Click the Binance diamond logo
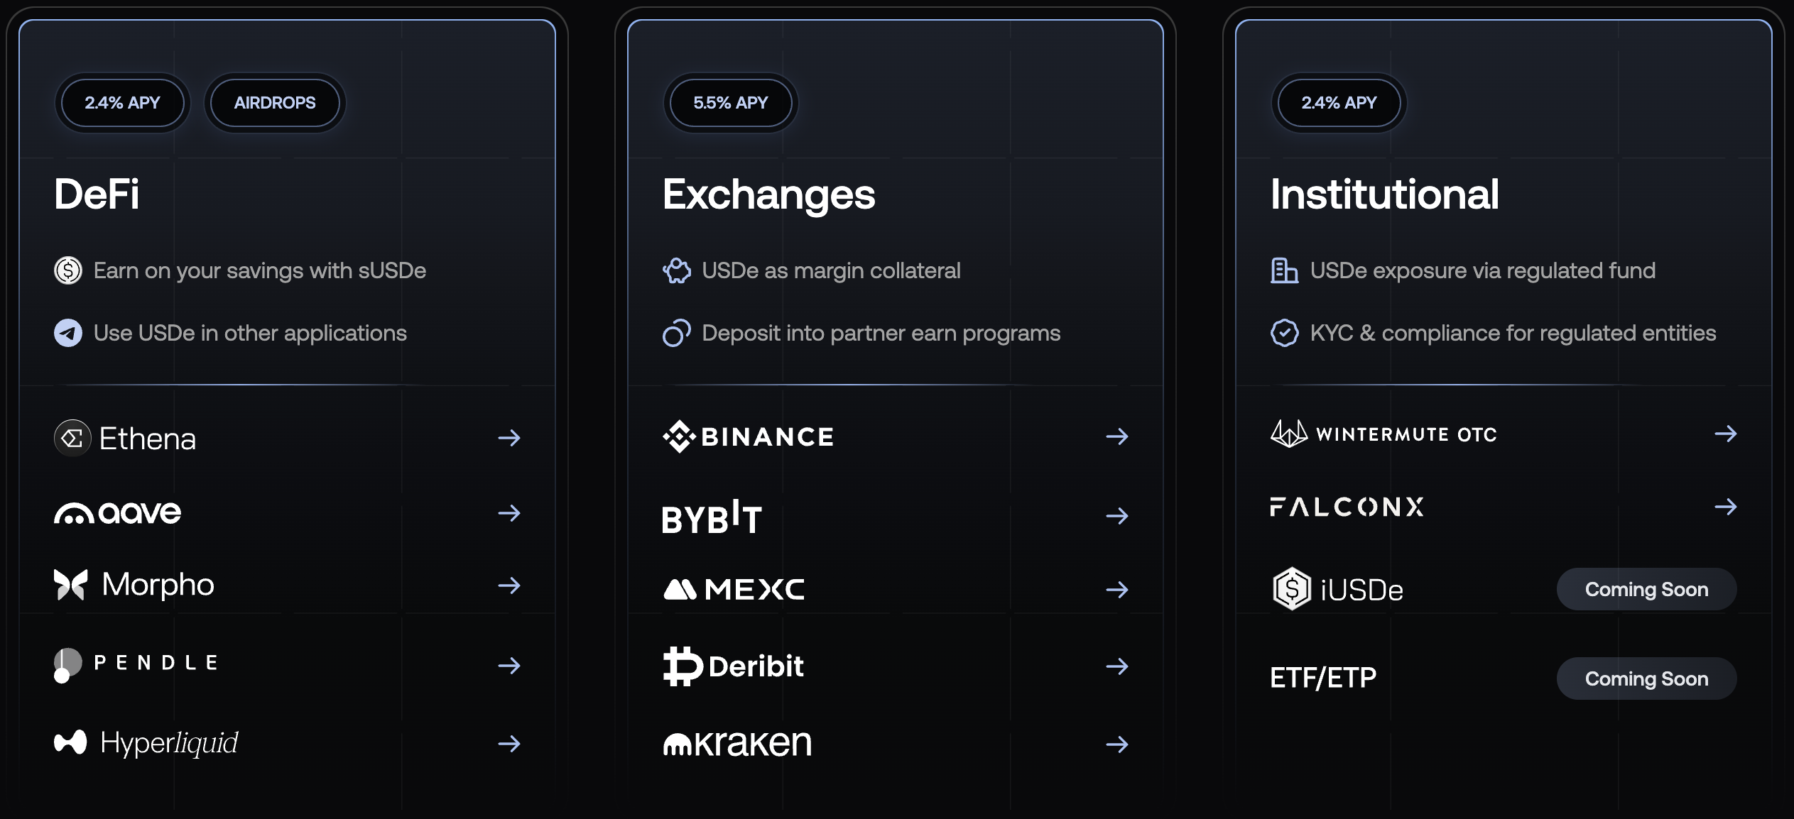The height and width of the screenshot is (819, 1794). 679,436
